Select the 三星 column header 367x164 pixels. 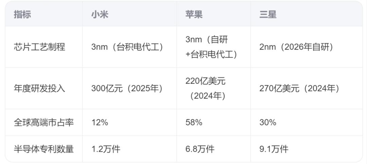tap(268, 15)
